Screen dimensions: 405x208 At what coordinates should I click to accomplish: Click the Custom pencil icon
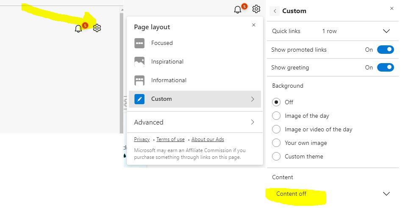coord(139,99)
